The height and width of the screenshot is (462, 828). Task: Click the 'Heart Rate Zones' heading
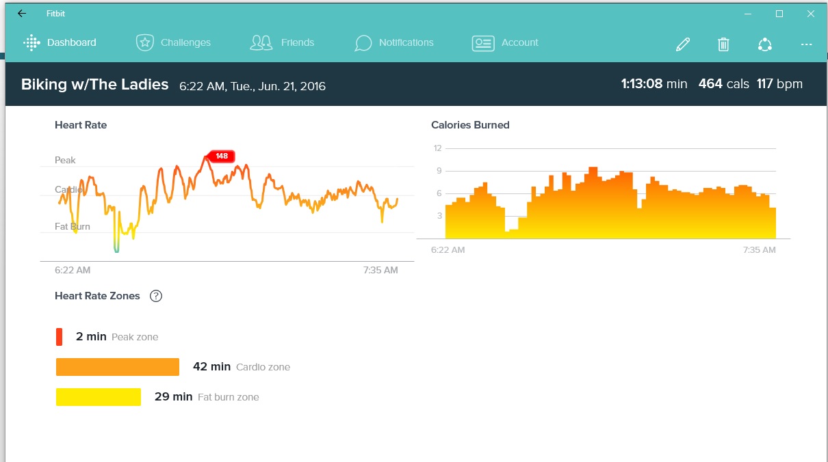(x=97, y=296)
